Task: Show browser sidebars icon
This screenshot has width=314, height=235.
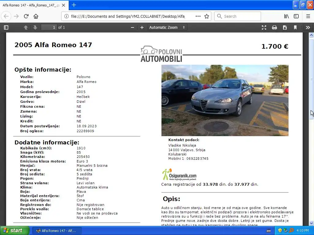Action: point(296,16)
